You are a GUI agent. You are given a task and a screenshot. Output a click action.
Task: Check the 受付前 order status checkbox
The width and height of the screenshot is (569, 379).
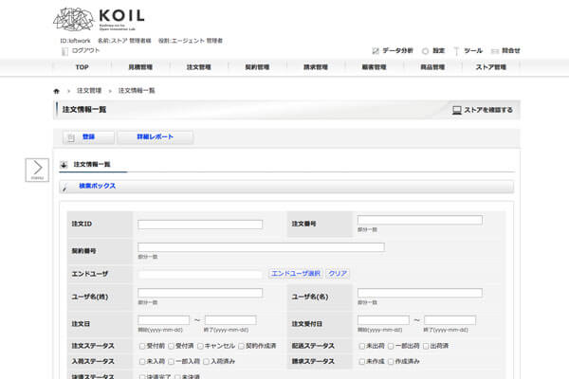141,346
